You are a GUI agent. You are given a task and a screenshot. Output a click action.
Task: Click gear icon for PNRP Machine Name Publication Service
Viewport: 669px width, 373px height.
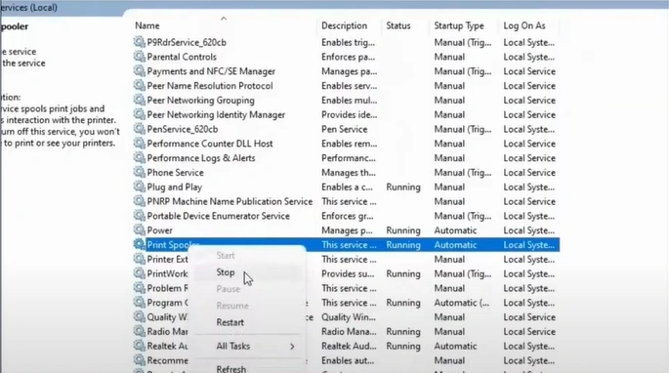click(139, 201)
